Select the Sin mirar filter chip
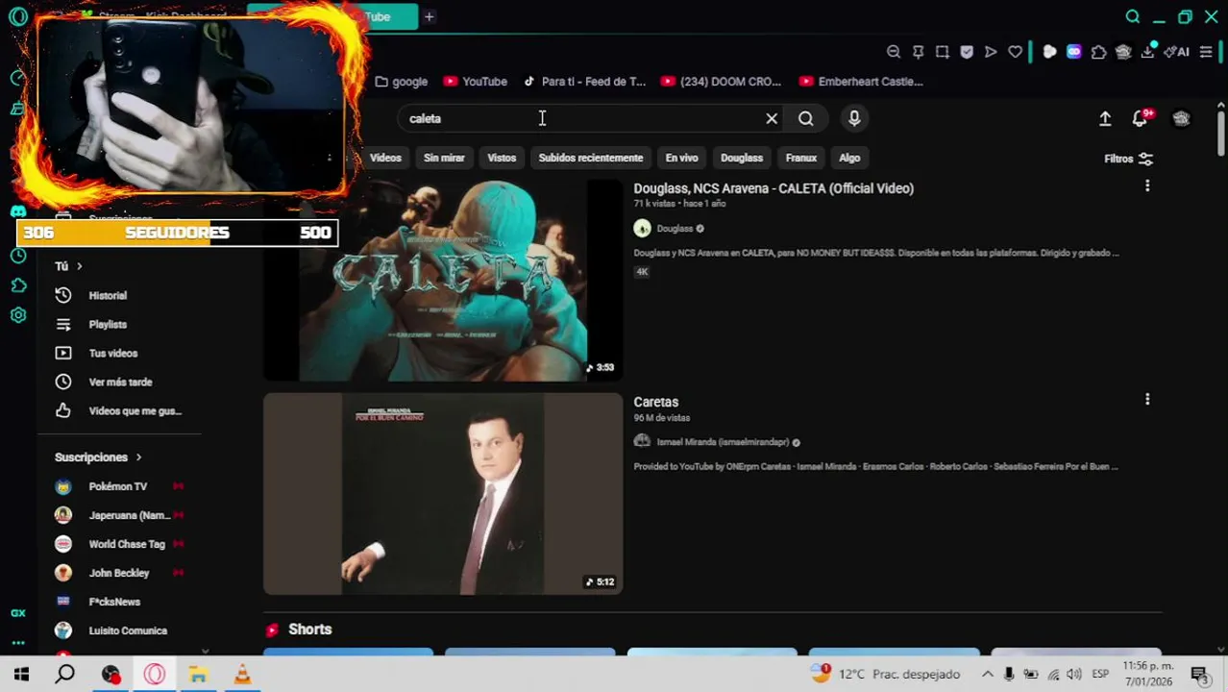This screenshot has width=1228, height=692. pyautogui.click(x=444, y=158)
